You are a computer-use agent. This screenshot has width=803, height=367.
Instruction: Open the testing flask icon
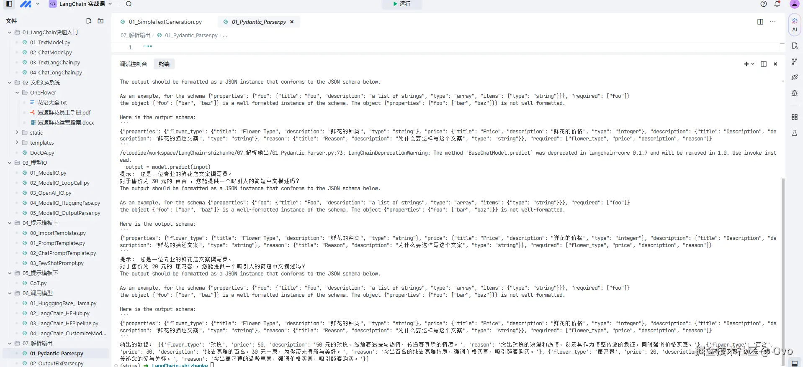pyautogui.click(x=795, y=133)
